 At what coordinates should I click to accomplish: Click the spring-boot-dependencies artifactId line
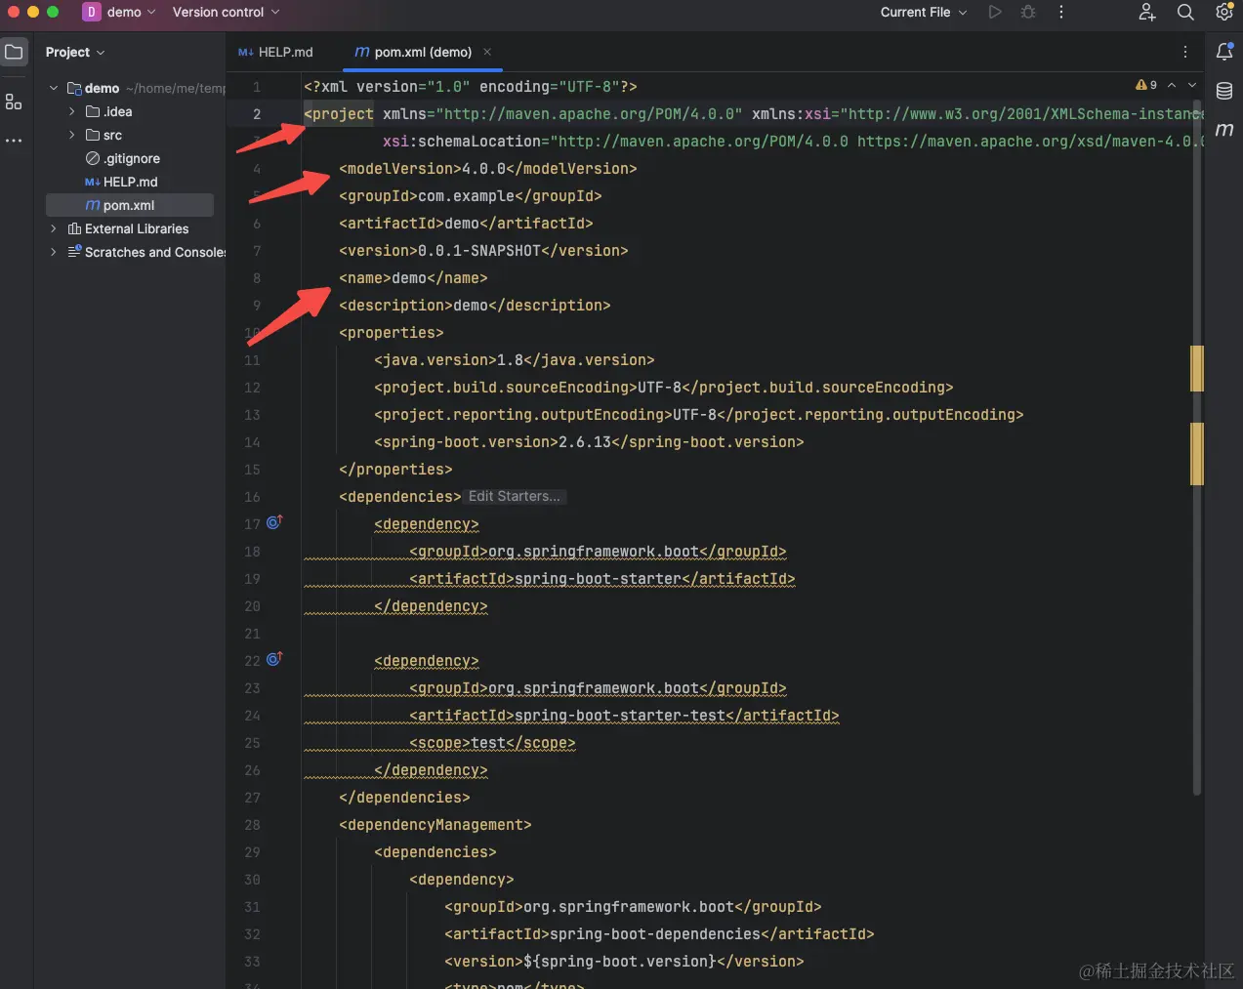tap(659, 934)
